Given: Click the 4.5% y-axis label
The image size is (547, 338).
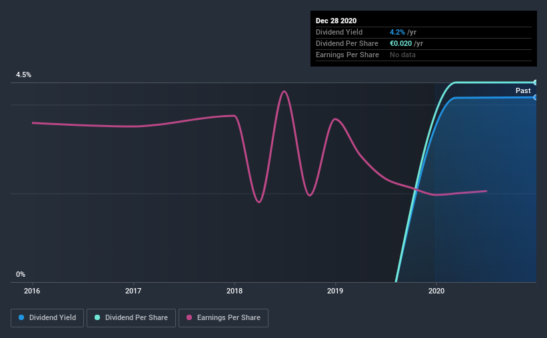Looking at the screenshot, I should [x=23, y=75].
